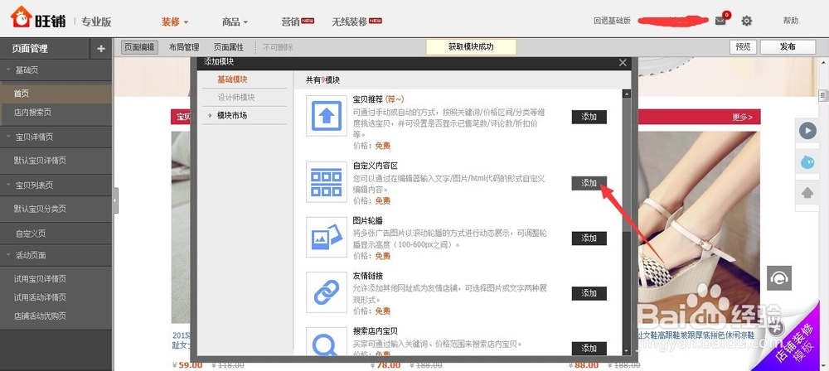
Task: Click the 预览 button
Action: click(x=743, y=46)
